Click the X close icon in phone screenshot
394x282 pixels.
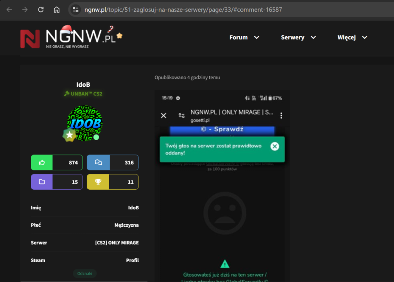pyautogui.click(x=164, y=116)
